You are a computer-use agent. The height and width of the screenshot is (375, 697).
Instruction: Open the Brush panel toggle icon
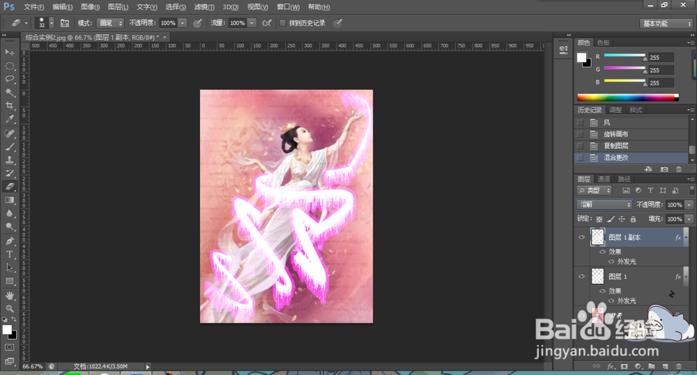(x=64, y=23)
